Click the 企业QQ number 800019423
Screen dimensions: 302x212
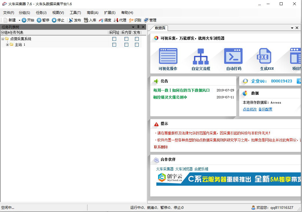coord(281,81)
